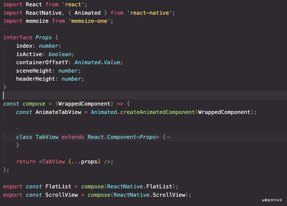
Task: Select the Props interface name
Action: (x=44, y=37)
